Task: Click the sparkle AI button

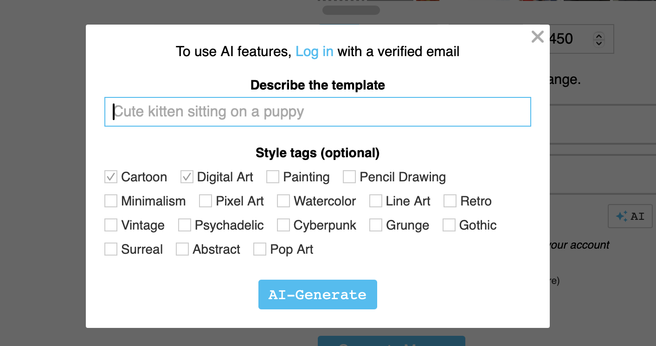Action: point(630,216)
